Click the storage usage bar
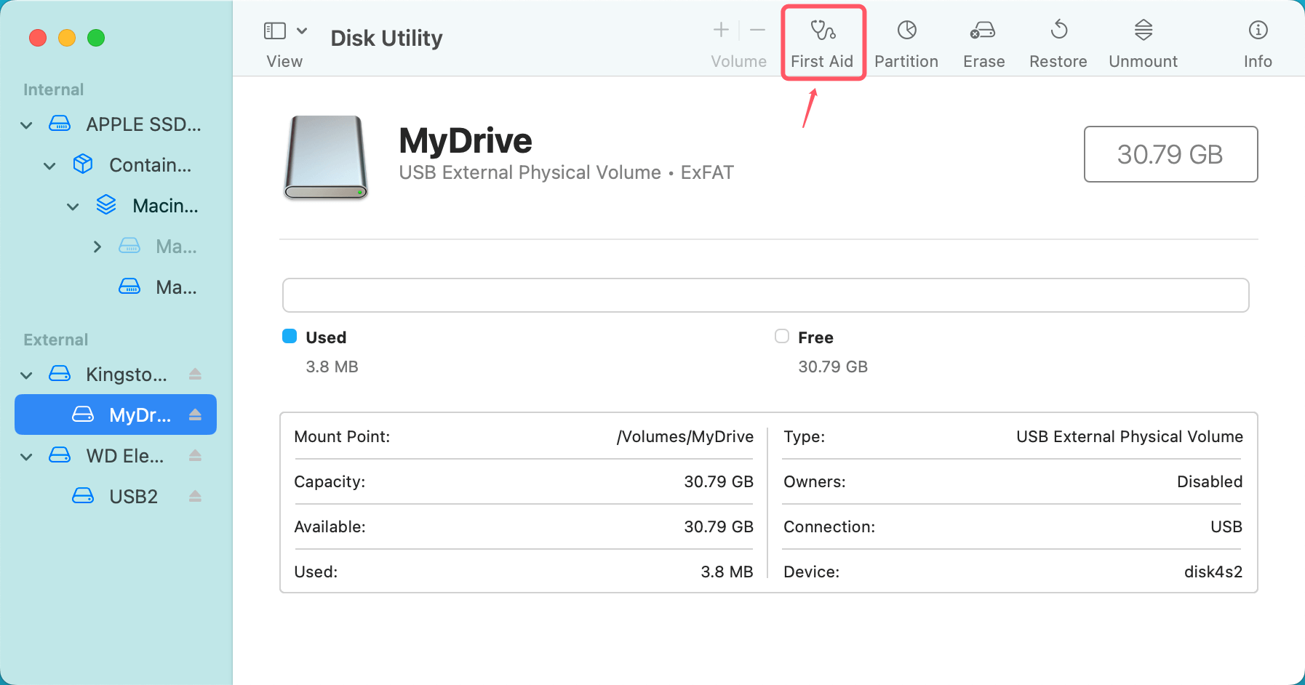This screenshot has height=685, width=1305. [765, 295]
